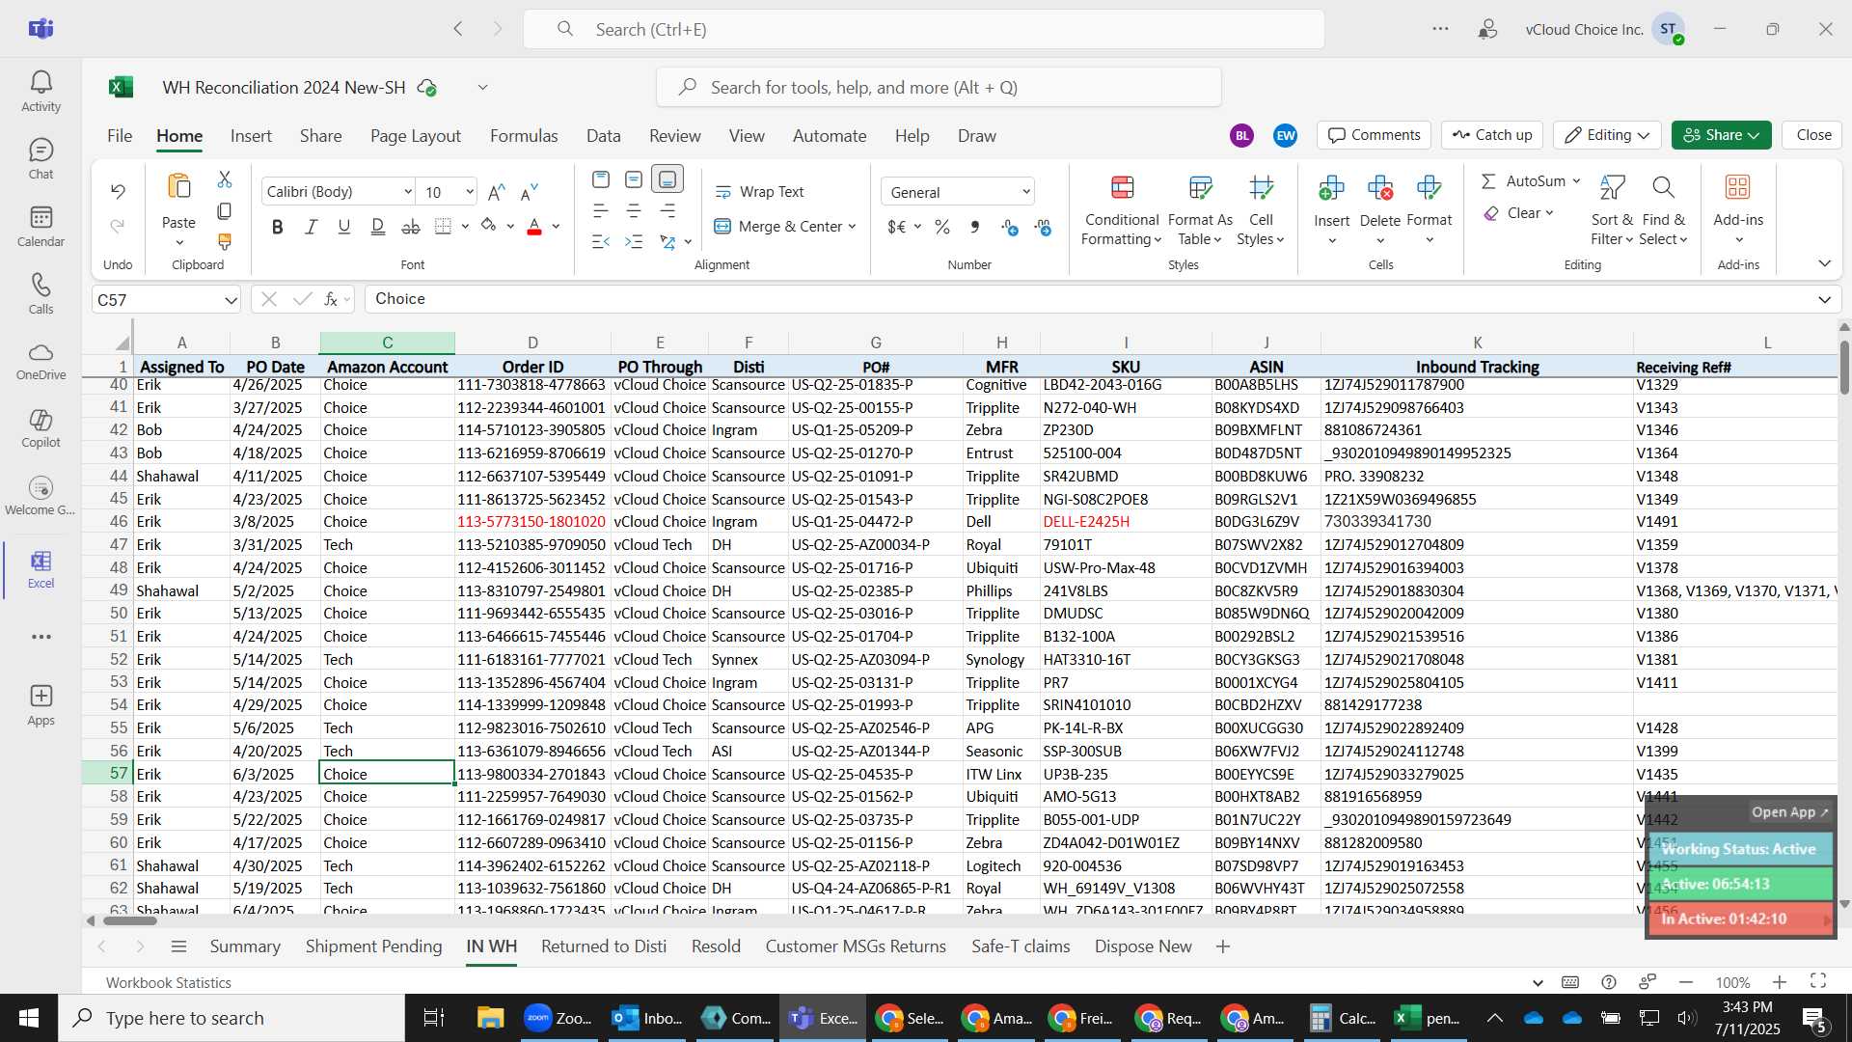This screenshot has width=1852, height=1042.
Task: Click Excel search for tools box
Action: pos(939,88)
